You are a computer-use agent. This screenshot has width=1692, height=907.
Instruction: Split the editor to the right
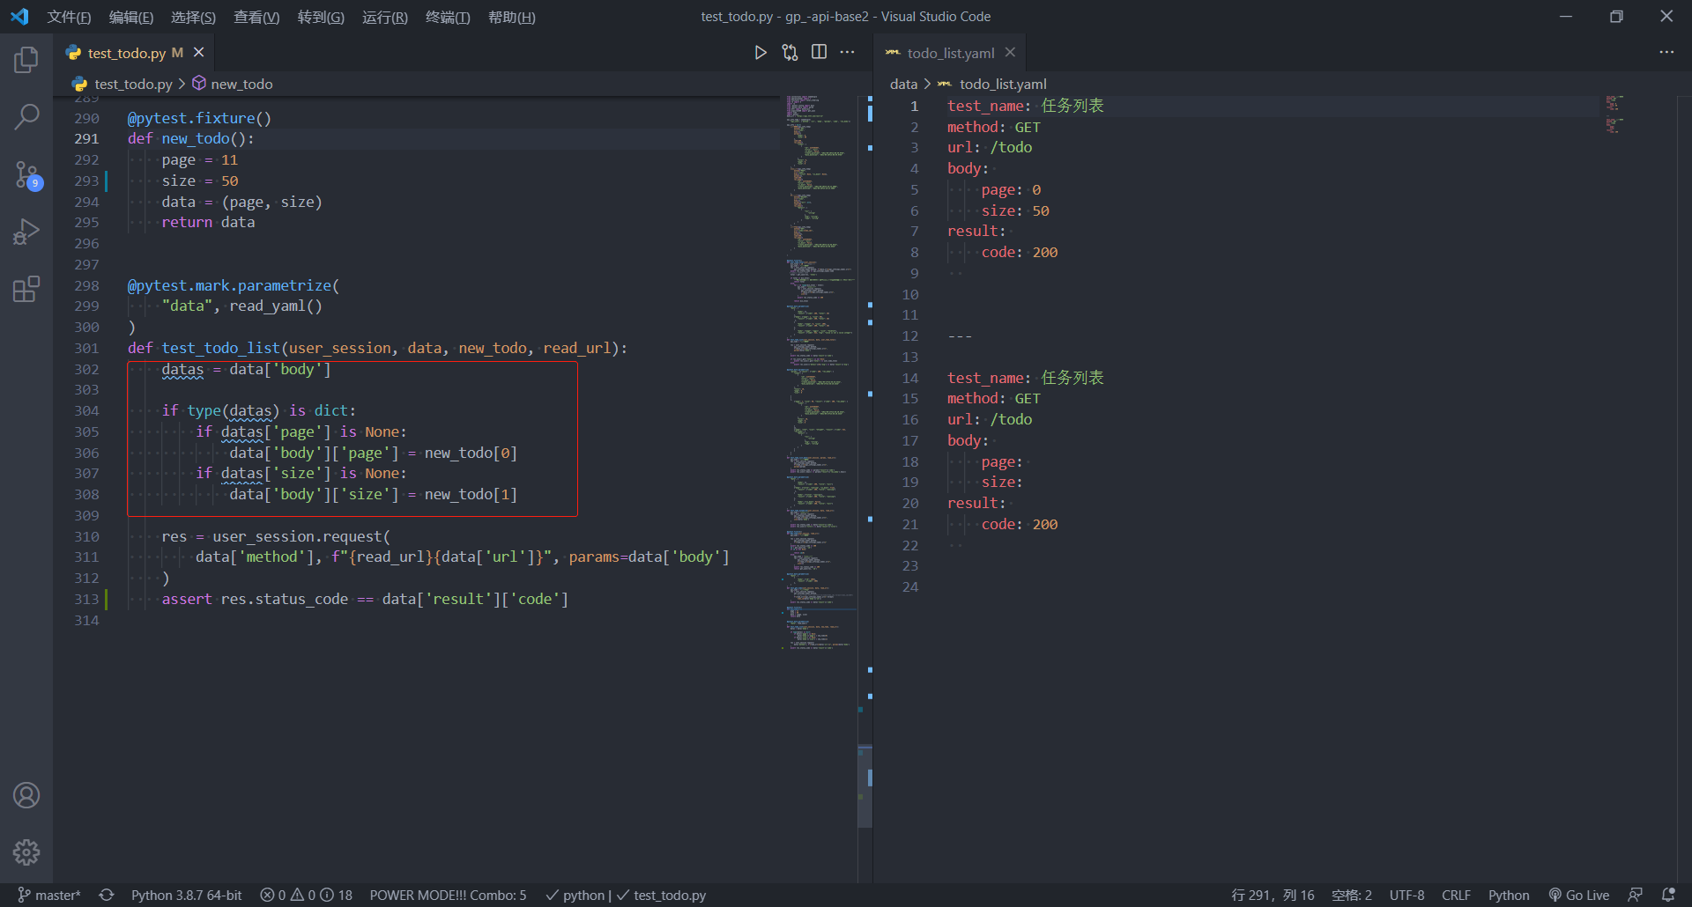point(819,53)
